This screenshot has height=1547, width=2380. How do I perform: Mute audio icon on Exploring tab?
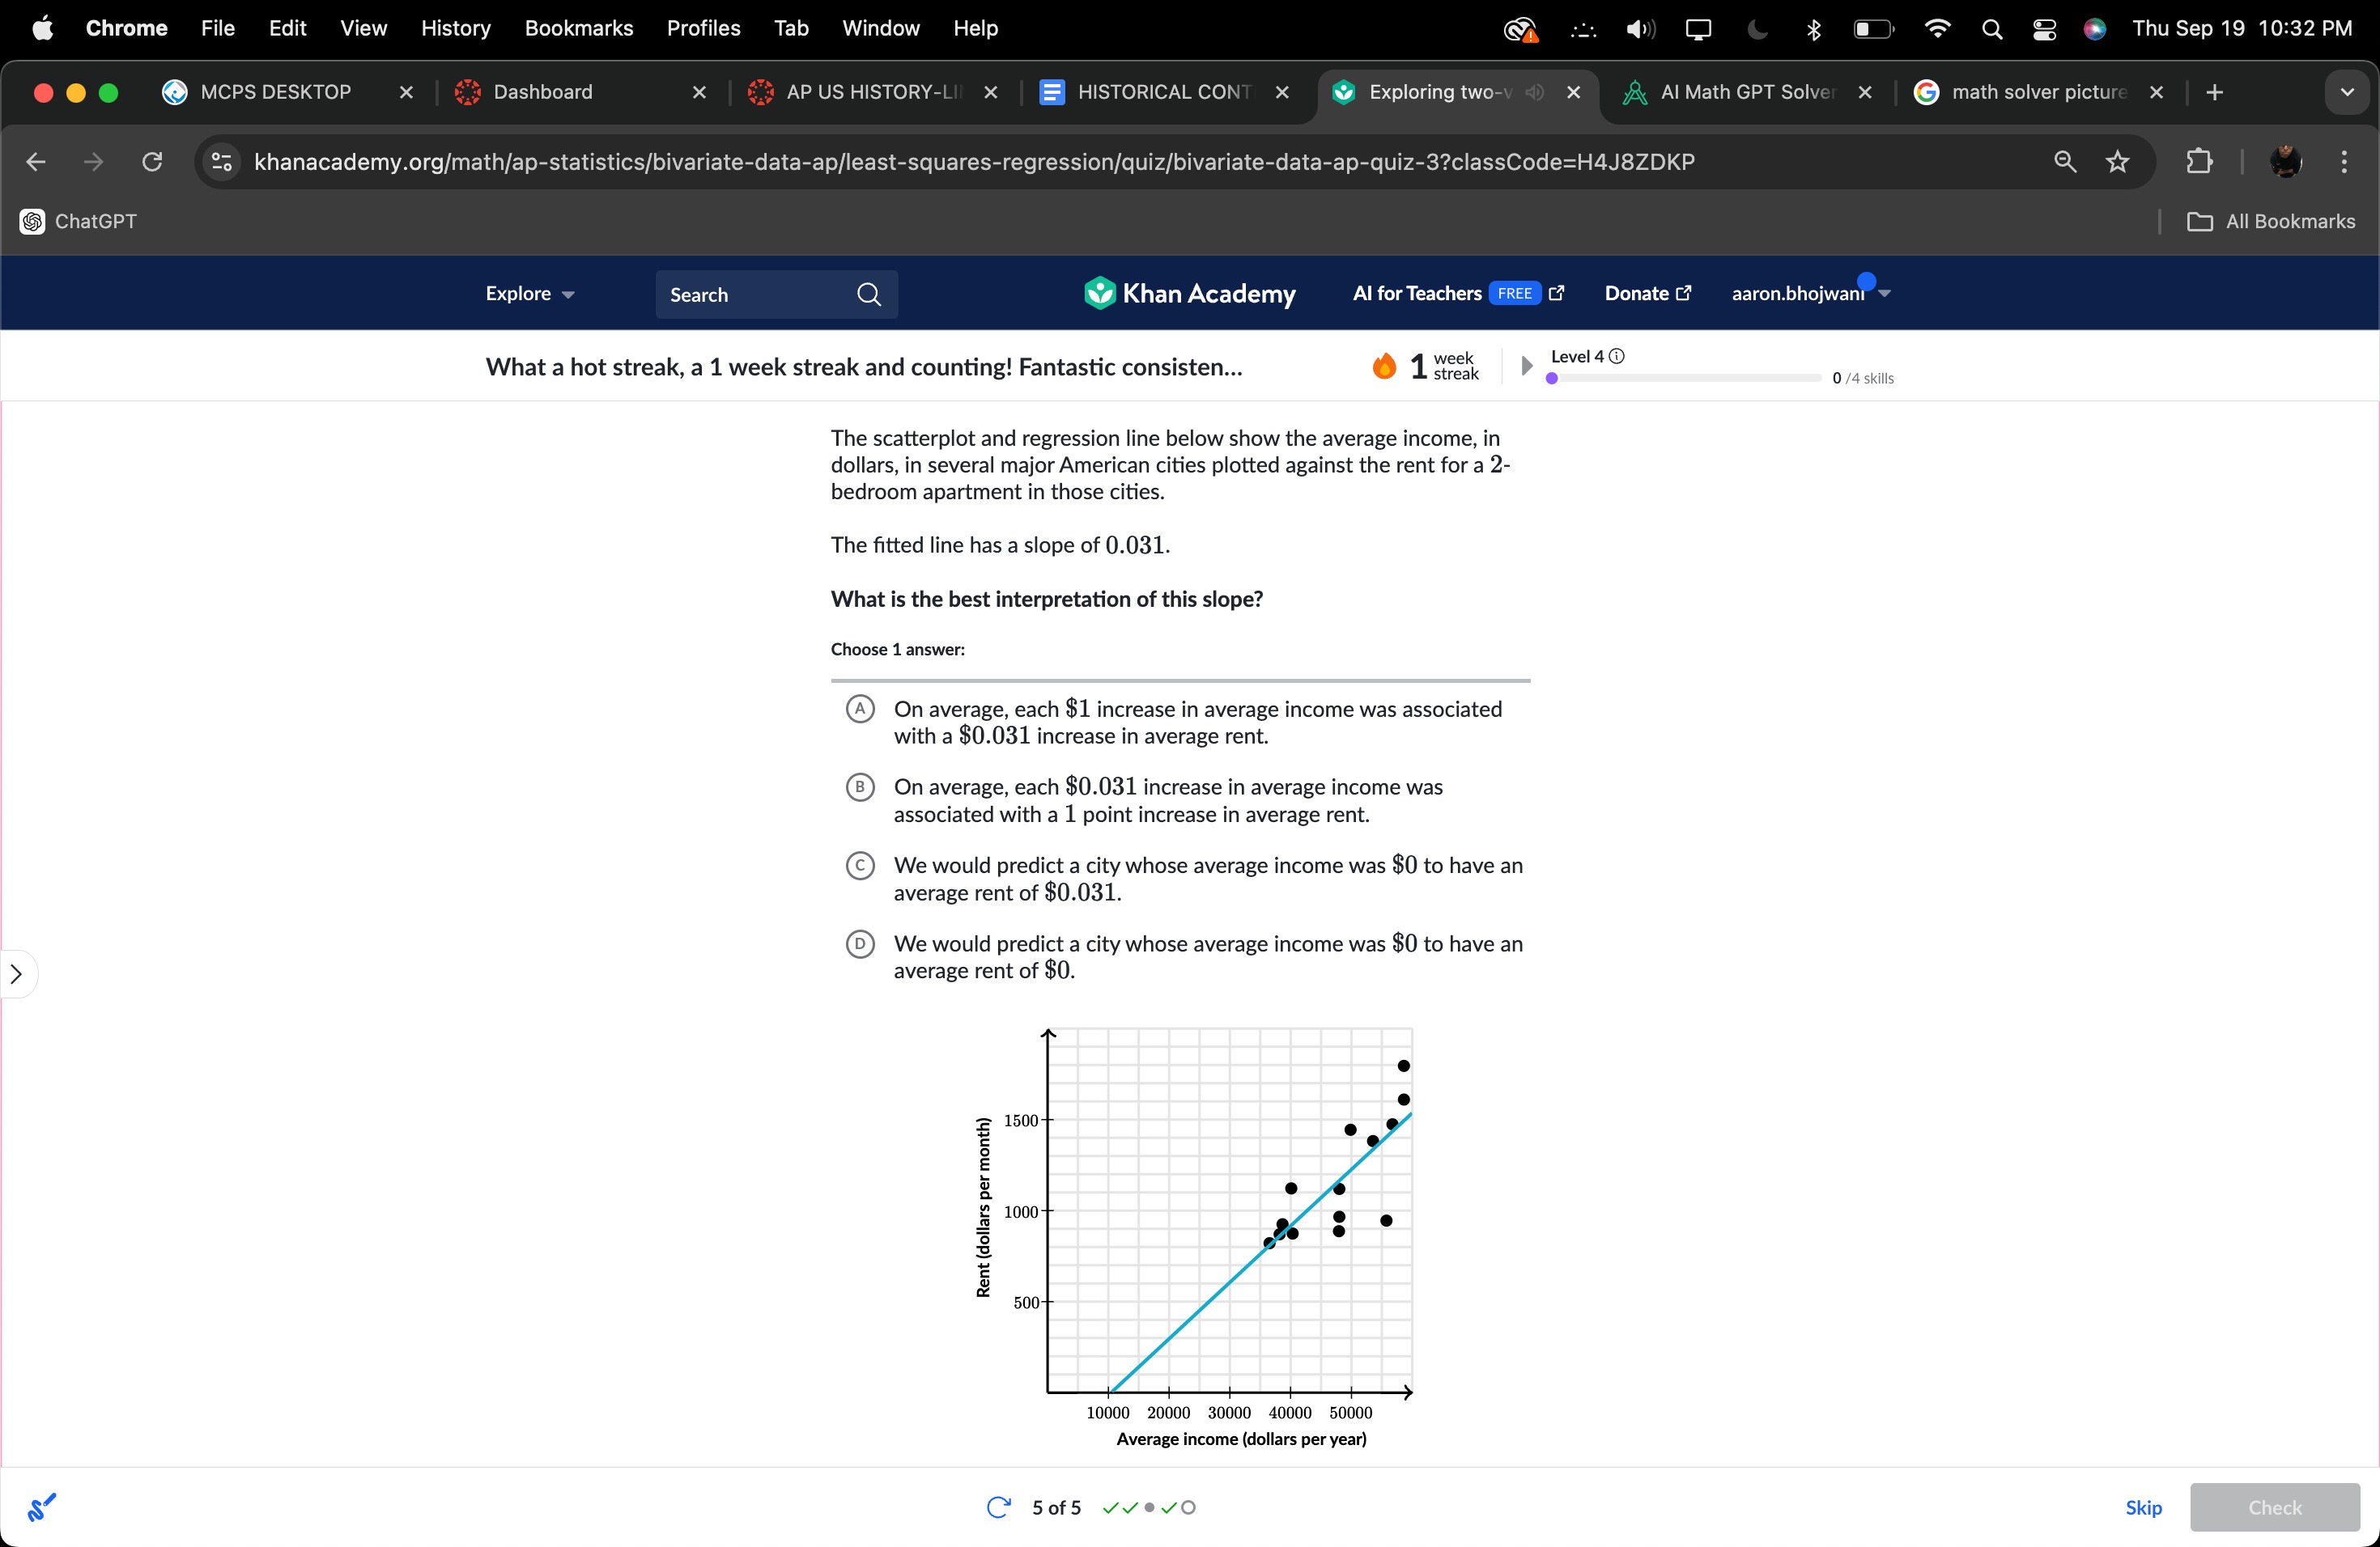[1535, 92]
